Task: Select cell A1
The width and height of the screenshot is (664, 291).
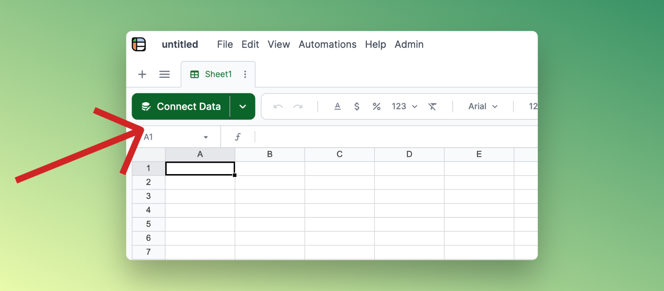Action: click(200, 169)
